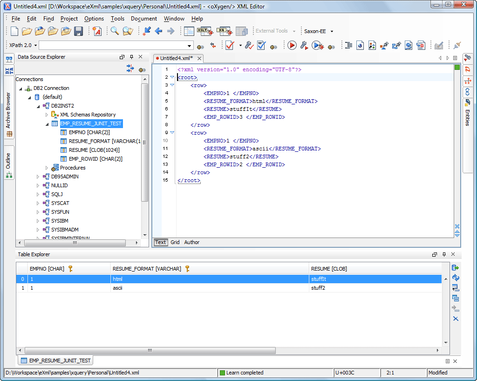Pin the Table Explorer panel
The width and height of the screenshot is (477, 381).
click(x=444, y=254)
